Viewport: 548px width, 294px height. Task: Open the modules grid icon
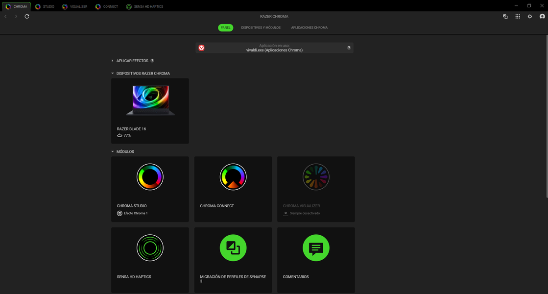[x=518, y=17]
